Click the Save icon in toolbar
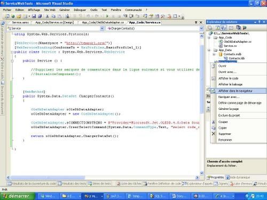The image size is (267, 200). click(x=34, y=17)
